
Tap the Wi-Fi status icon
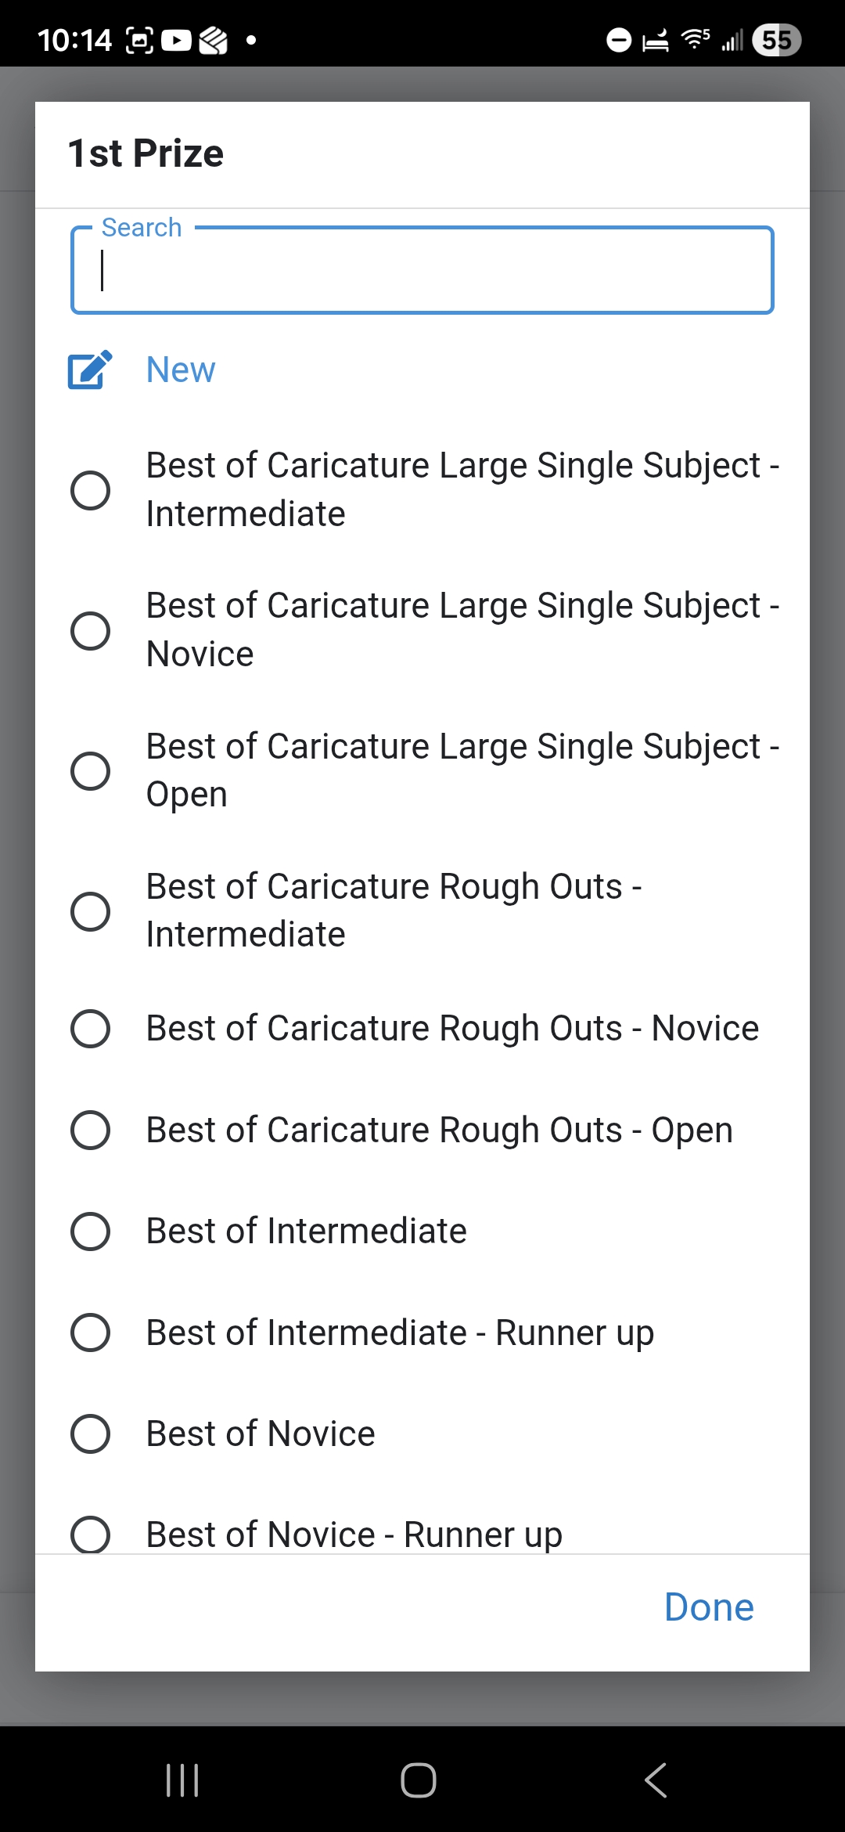[x=695, y=39]
